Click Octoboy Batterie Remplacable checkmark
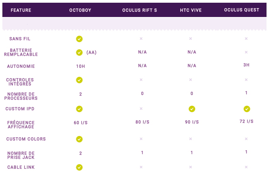The image size is (273, 191). (79, 52)
